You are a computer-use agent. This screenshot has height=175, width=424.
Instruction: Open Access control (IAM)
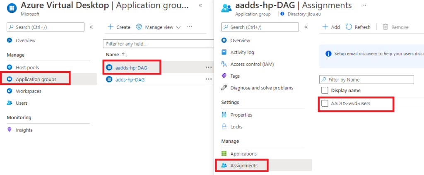tap(252, 64)
